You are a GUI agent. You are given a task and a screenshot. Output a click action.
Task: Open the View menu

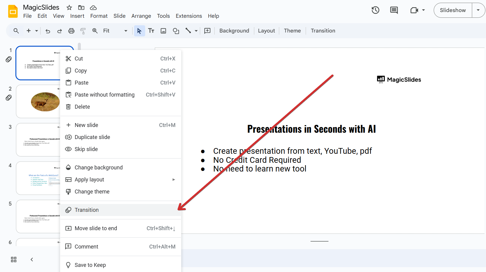(59, 16)
